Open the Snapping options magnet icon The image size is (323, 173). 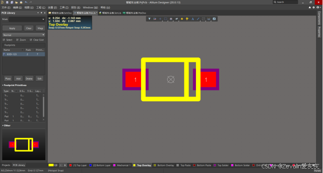click(154, 19)
